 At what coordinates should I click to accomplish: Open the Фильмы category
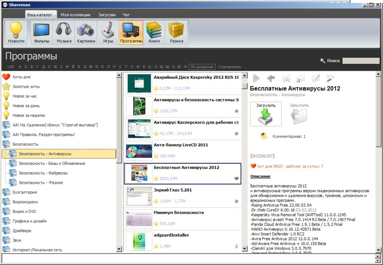(42, 33)
